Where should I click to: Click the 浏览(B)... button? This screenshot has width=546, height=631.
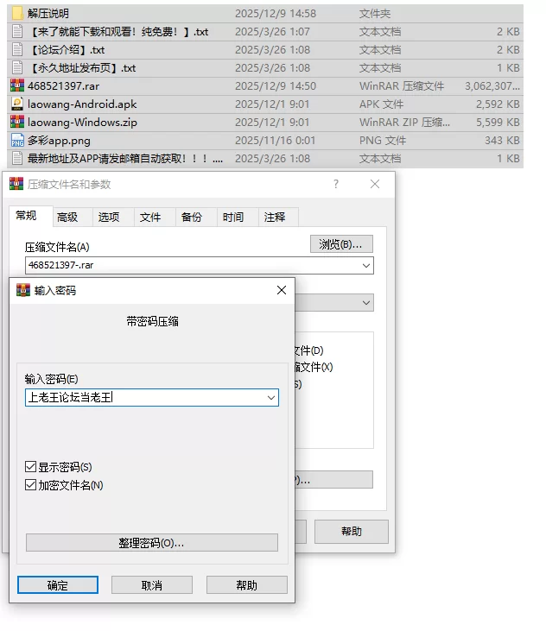(x=341, y=244)
